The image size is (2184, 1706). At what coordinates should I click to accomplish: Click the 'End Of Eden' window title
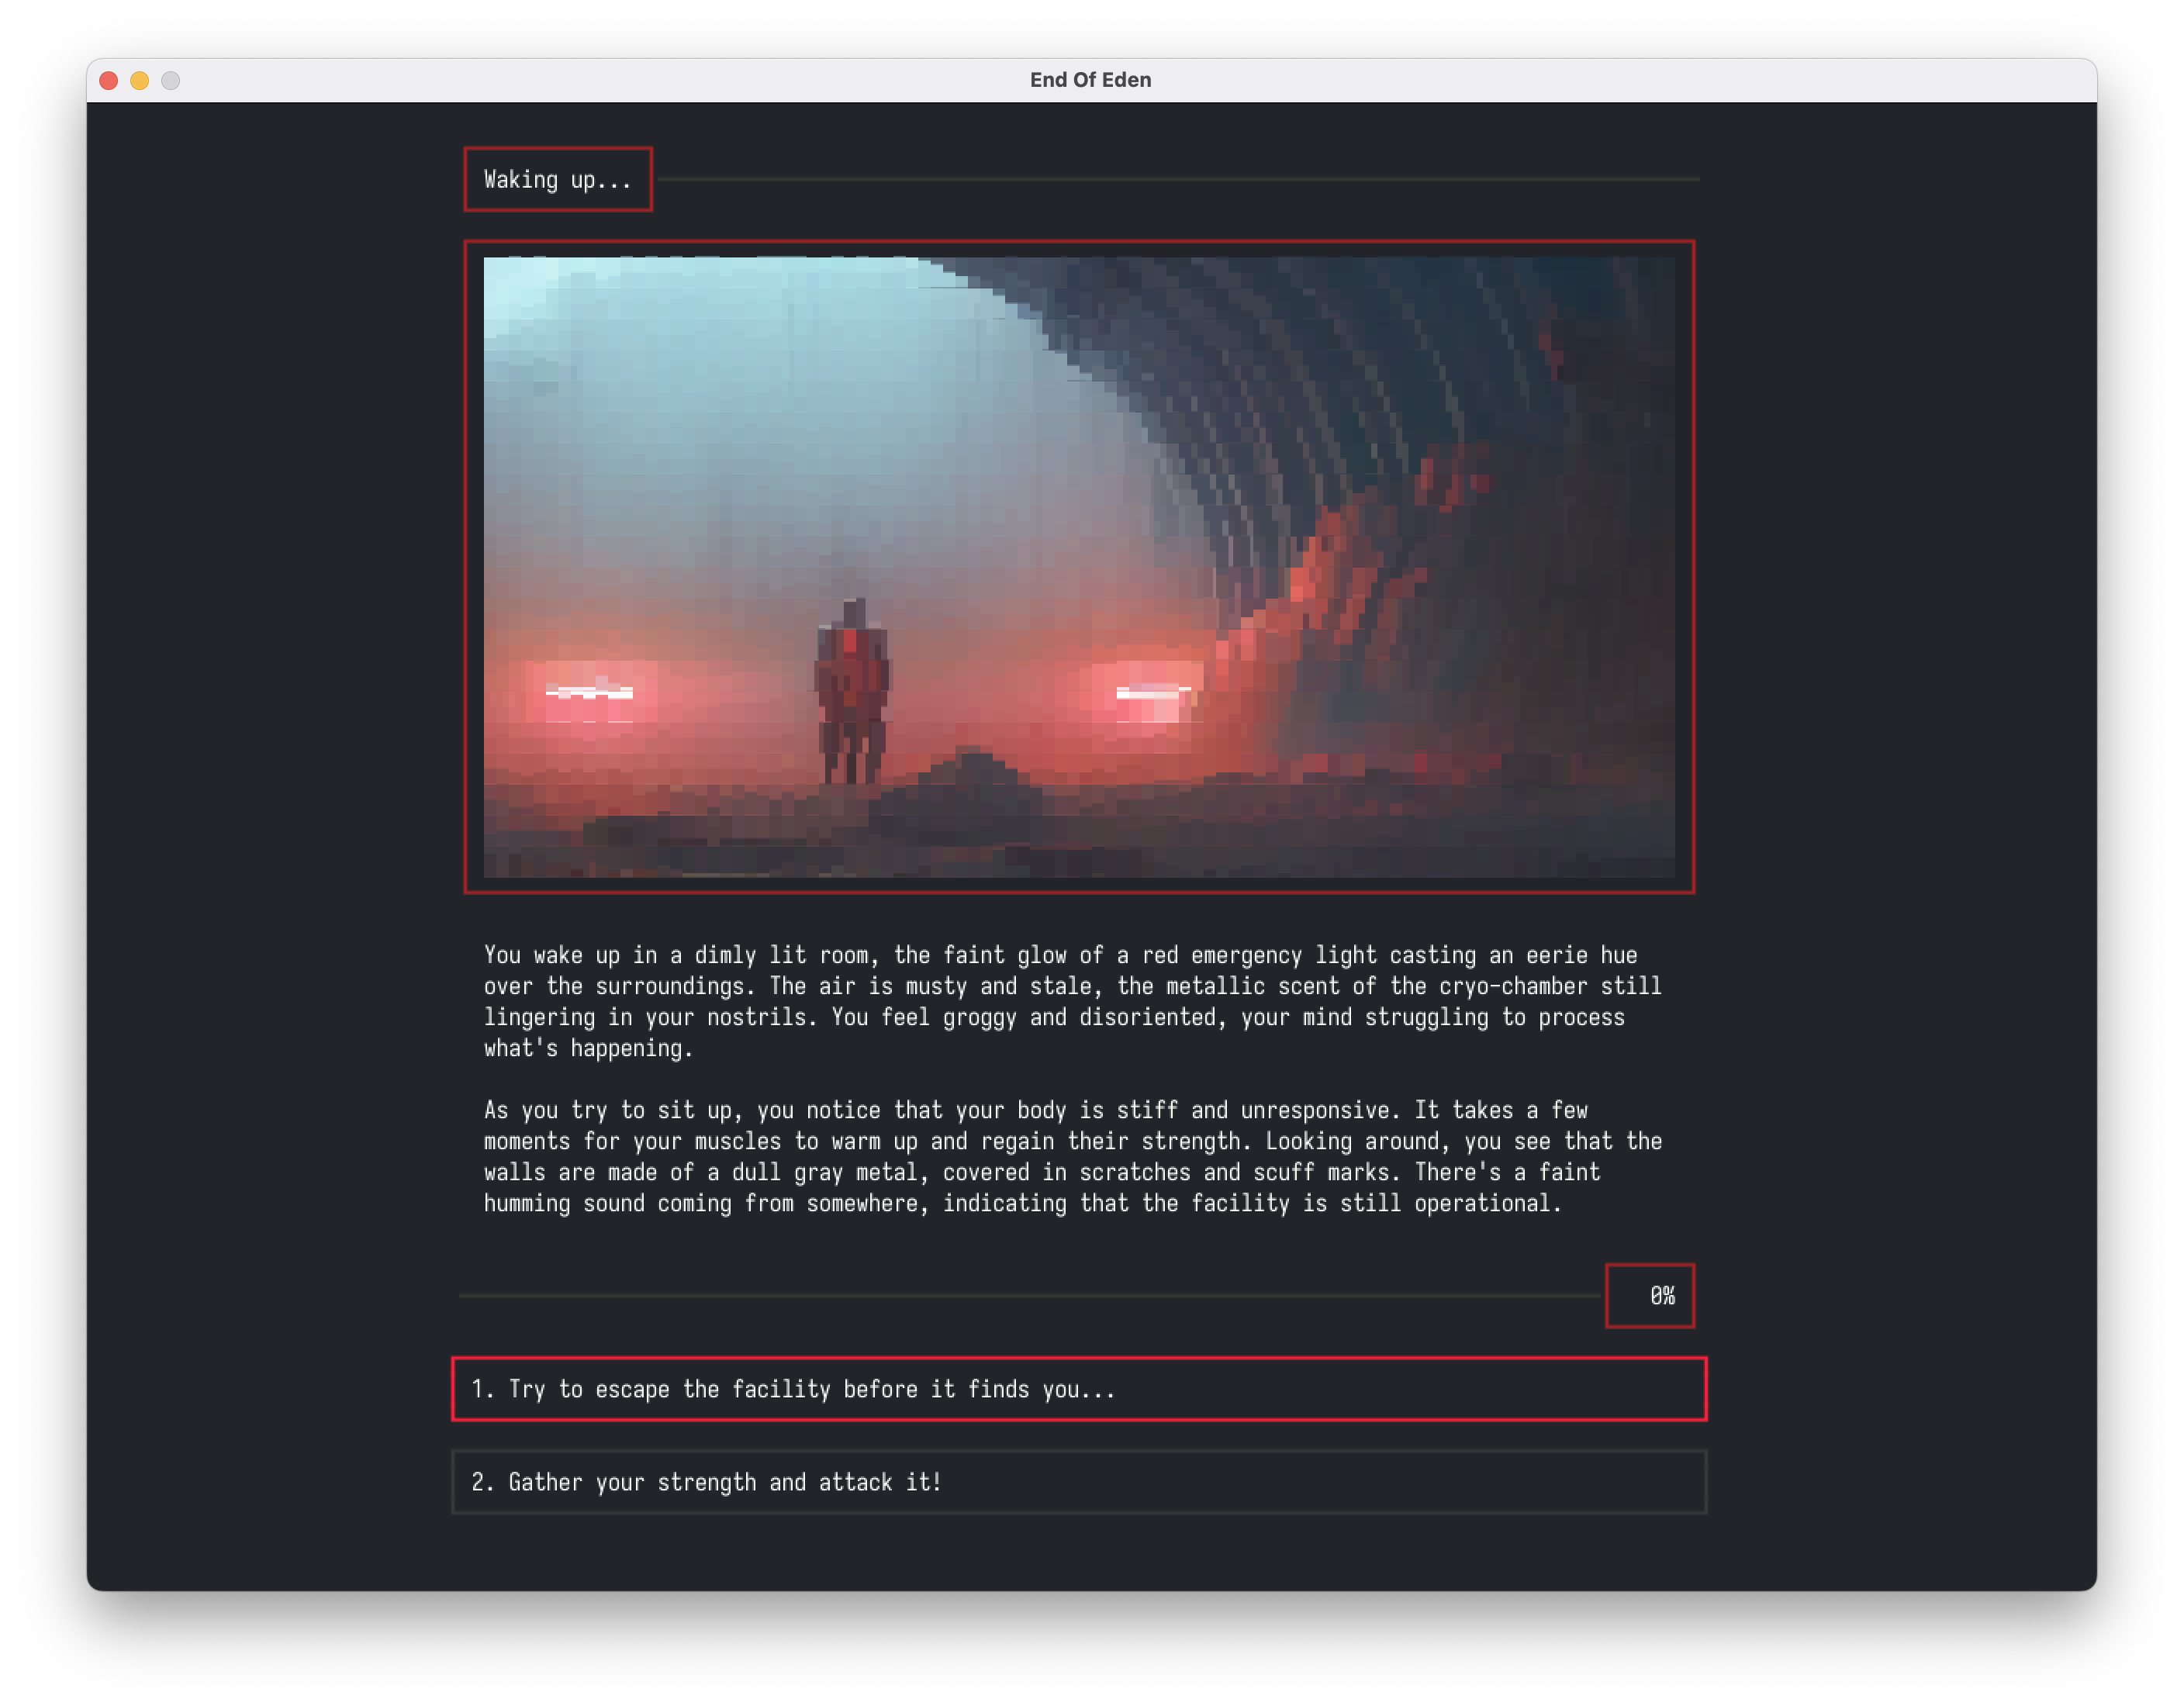pos(1090,81)
